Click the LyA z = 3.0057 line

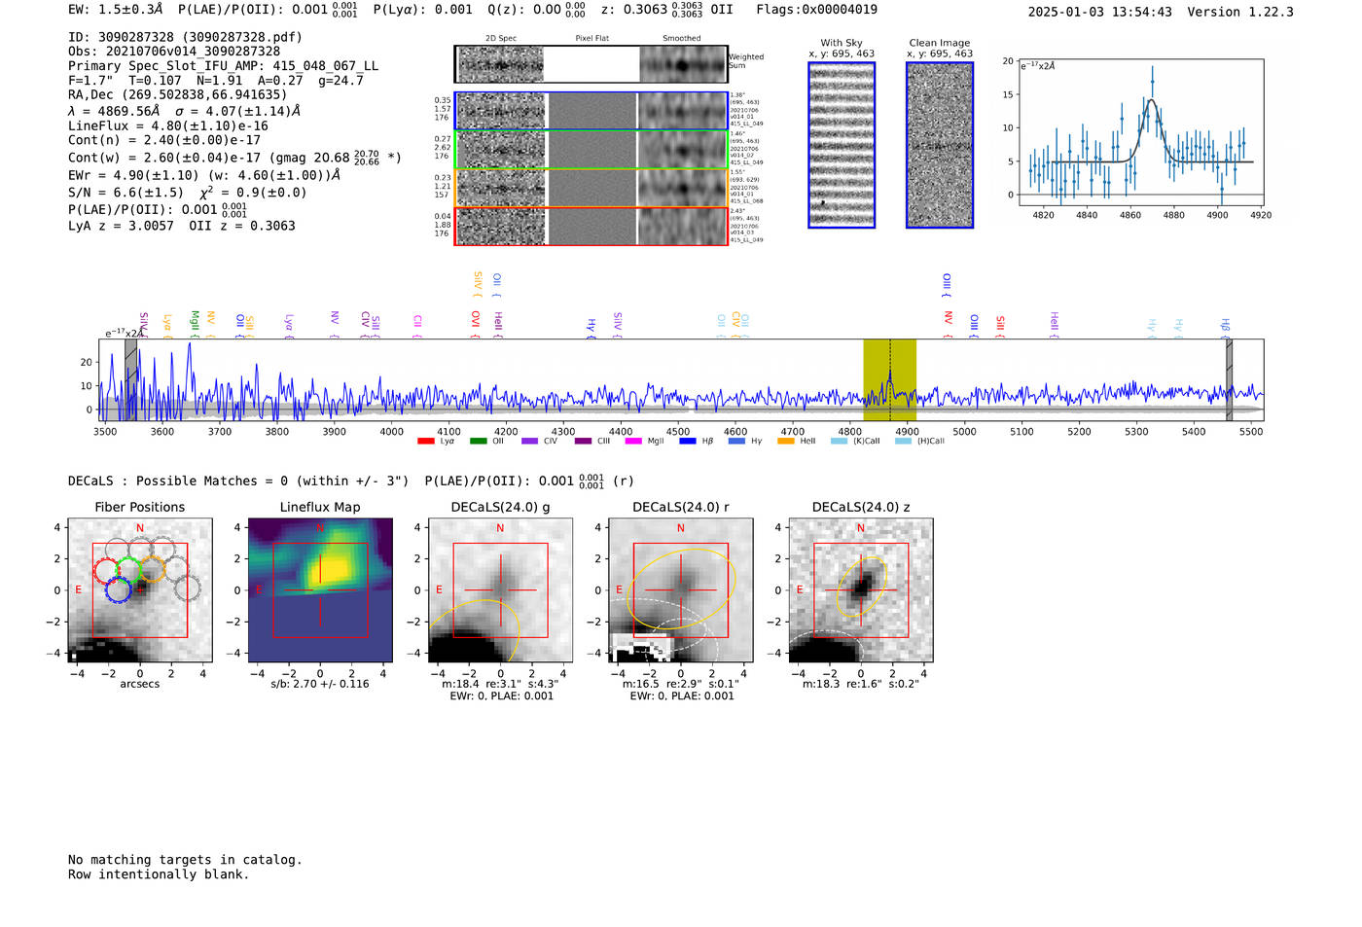[182, 226]
